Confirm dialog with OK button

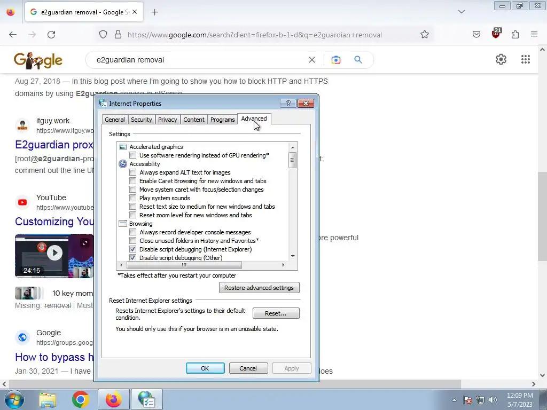(x=205, y=368)
